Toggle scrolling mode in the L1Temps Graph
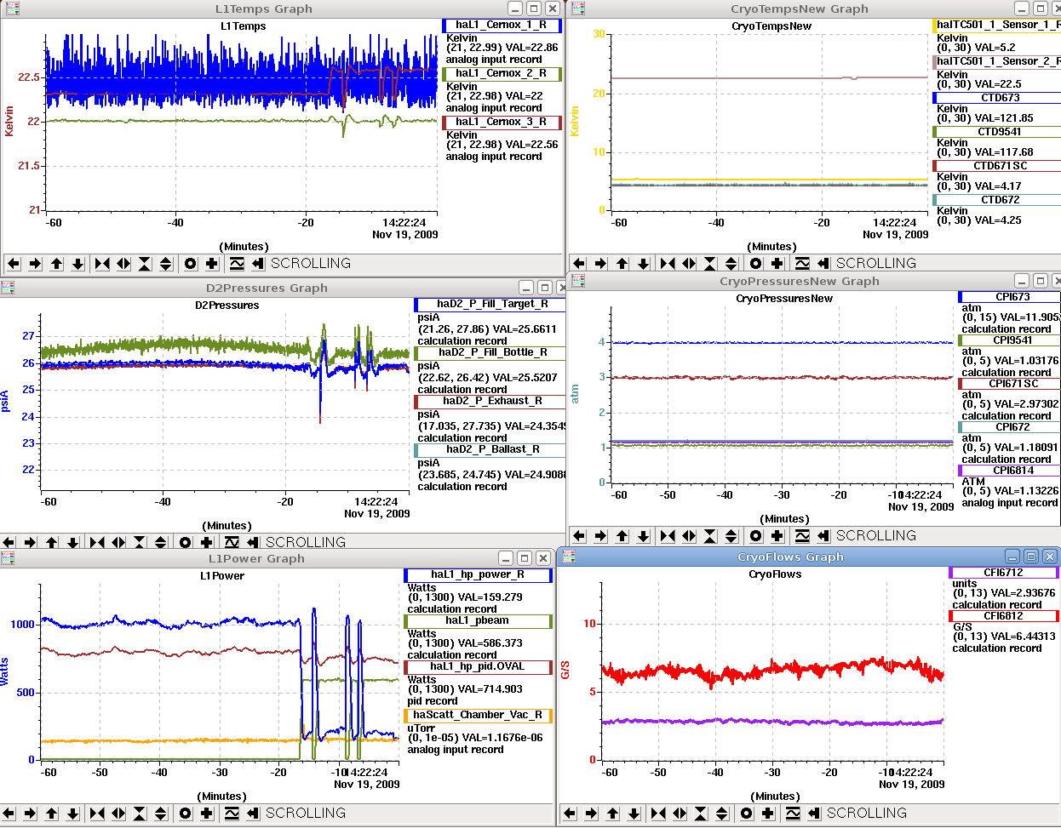Screen dimensions: 1061x828 coord(258,264)
